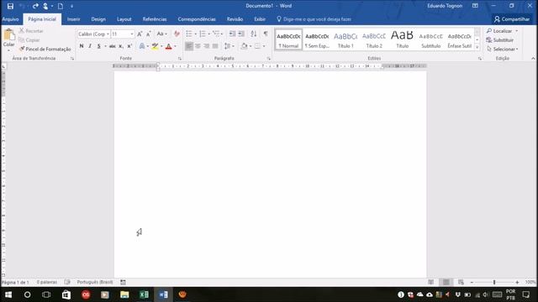
Task: Open File Explorer from the taskbar
Action: (124, 294)
